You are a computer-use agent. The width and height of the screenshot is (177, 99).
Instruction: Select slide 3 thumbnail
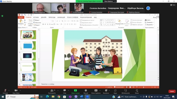[28, 56]
